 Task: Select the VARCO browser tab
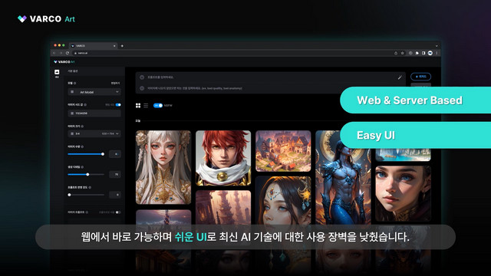point(94,46)
